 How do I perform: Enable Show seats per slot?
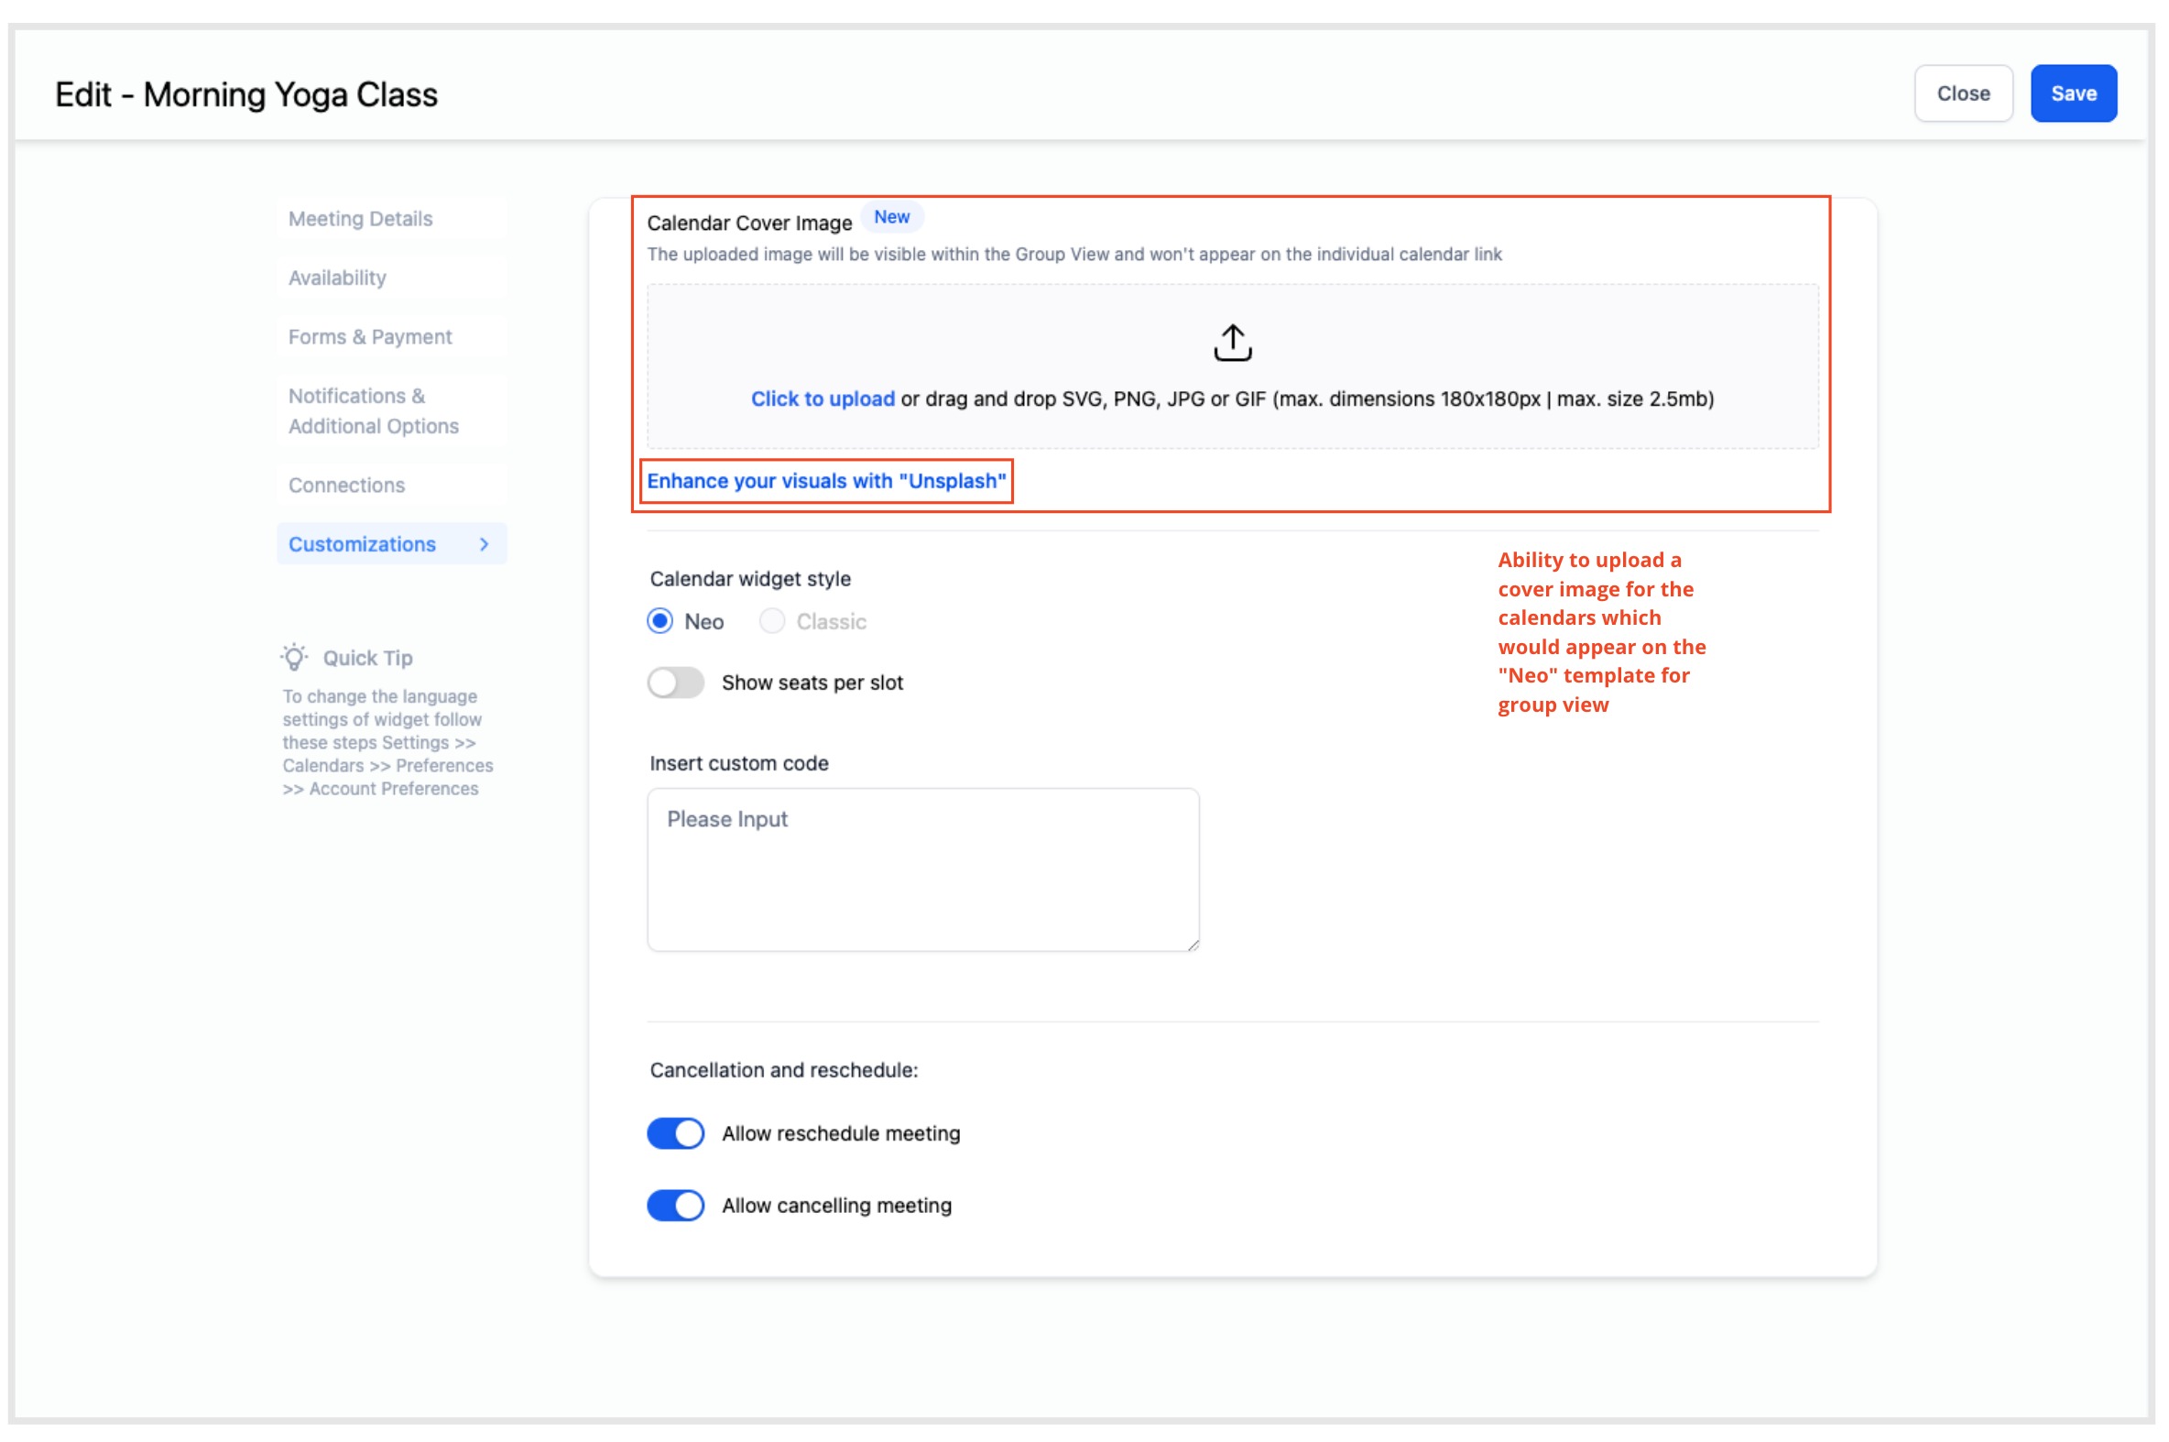676,683
